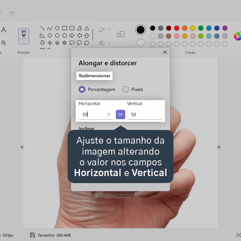Pick the four-point star shape
Screen dimensions: 241x241
[x=50, y=43]
